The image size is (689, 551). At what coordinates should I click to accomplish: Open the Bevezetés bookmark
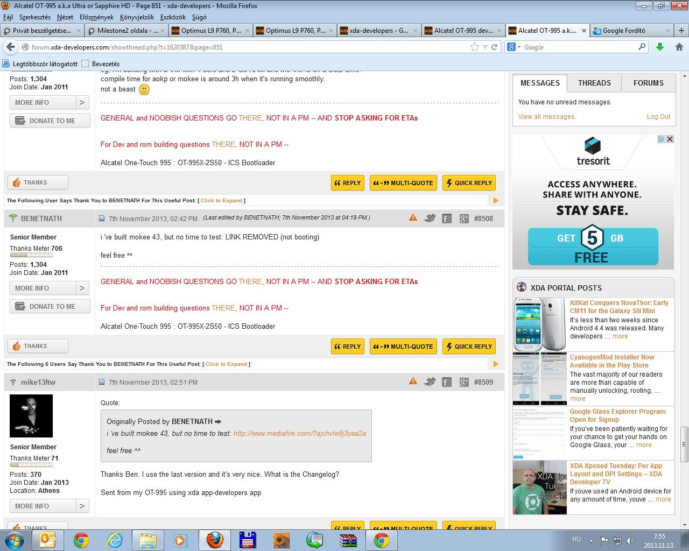click(101, 64)
